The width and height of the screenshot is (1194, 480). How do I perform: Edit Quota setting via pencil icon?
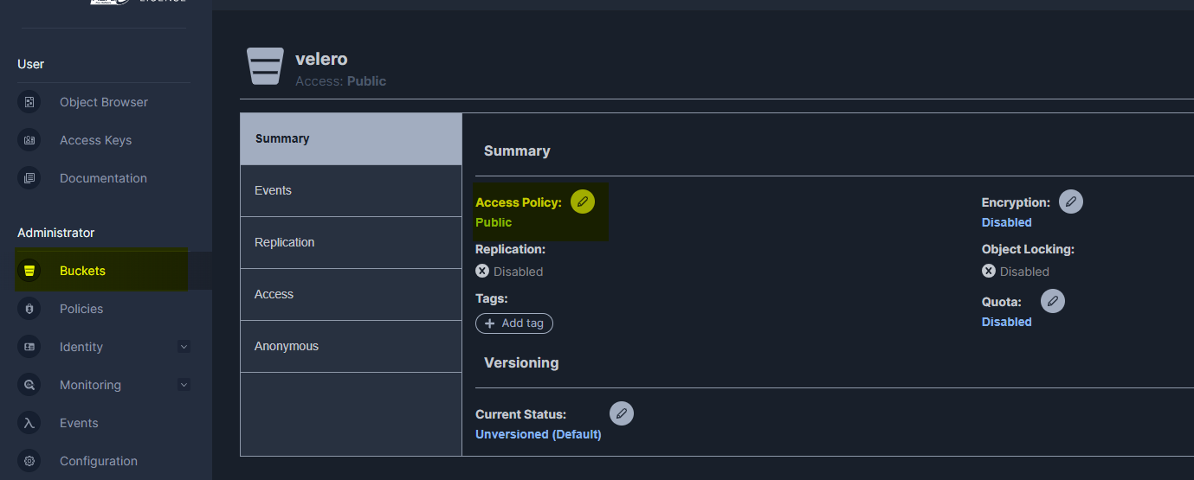point(1053,301)
